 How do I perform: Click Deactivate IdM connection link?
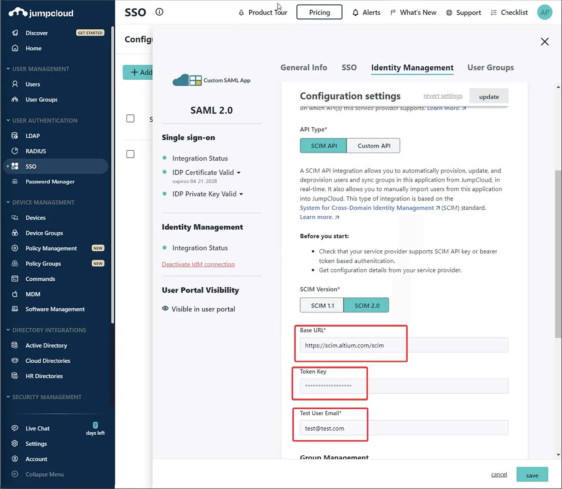pyautogui.click(x=198, y=264)
